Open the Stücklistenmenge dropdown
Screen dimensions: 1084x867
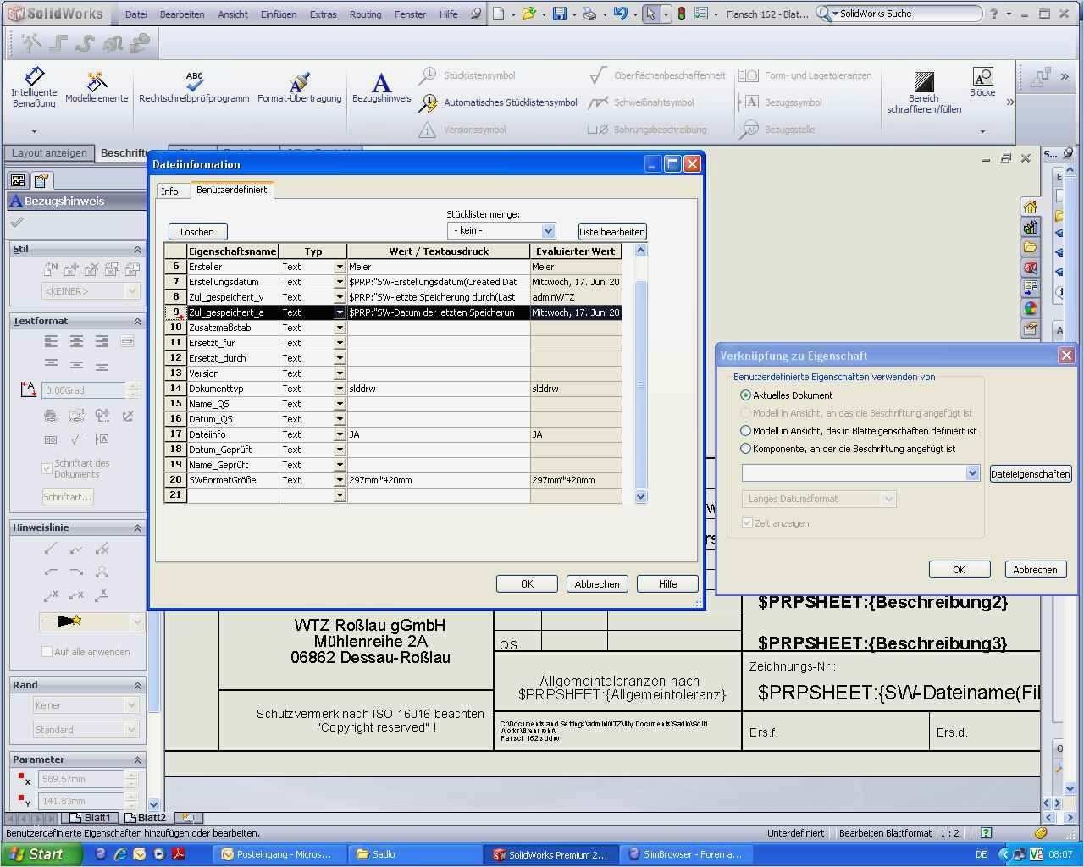pyautogui.click(x=547, y=230)
